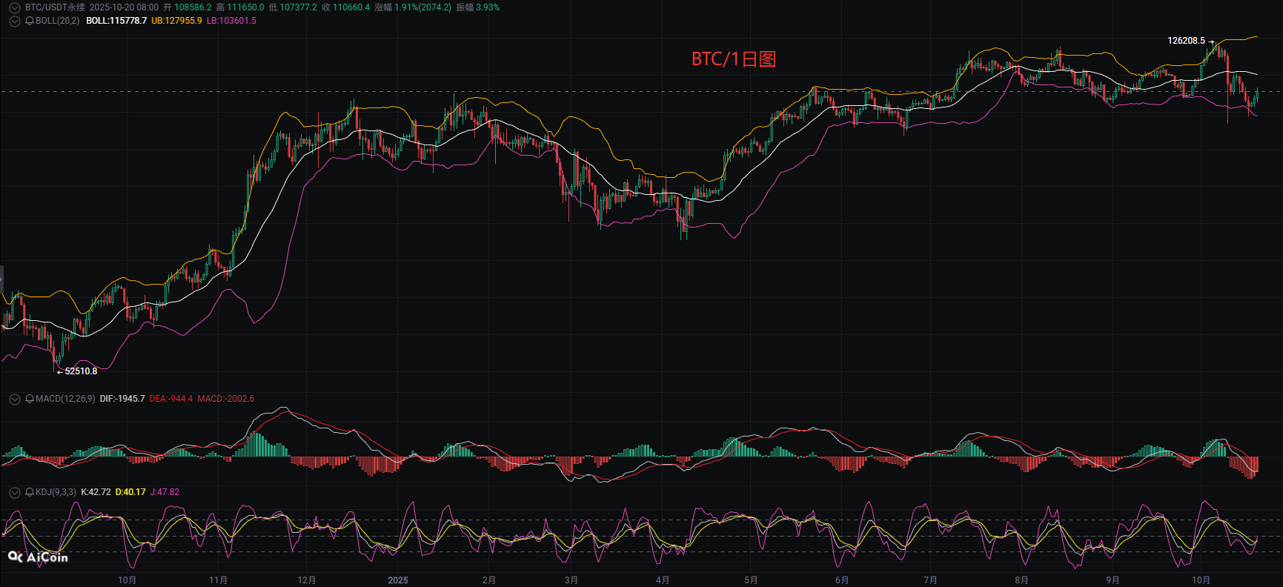Click the DEA:-944.4 value
The height and width of the screenshot is (587, 1283).
[x=171, y=399]
